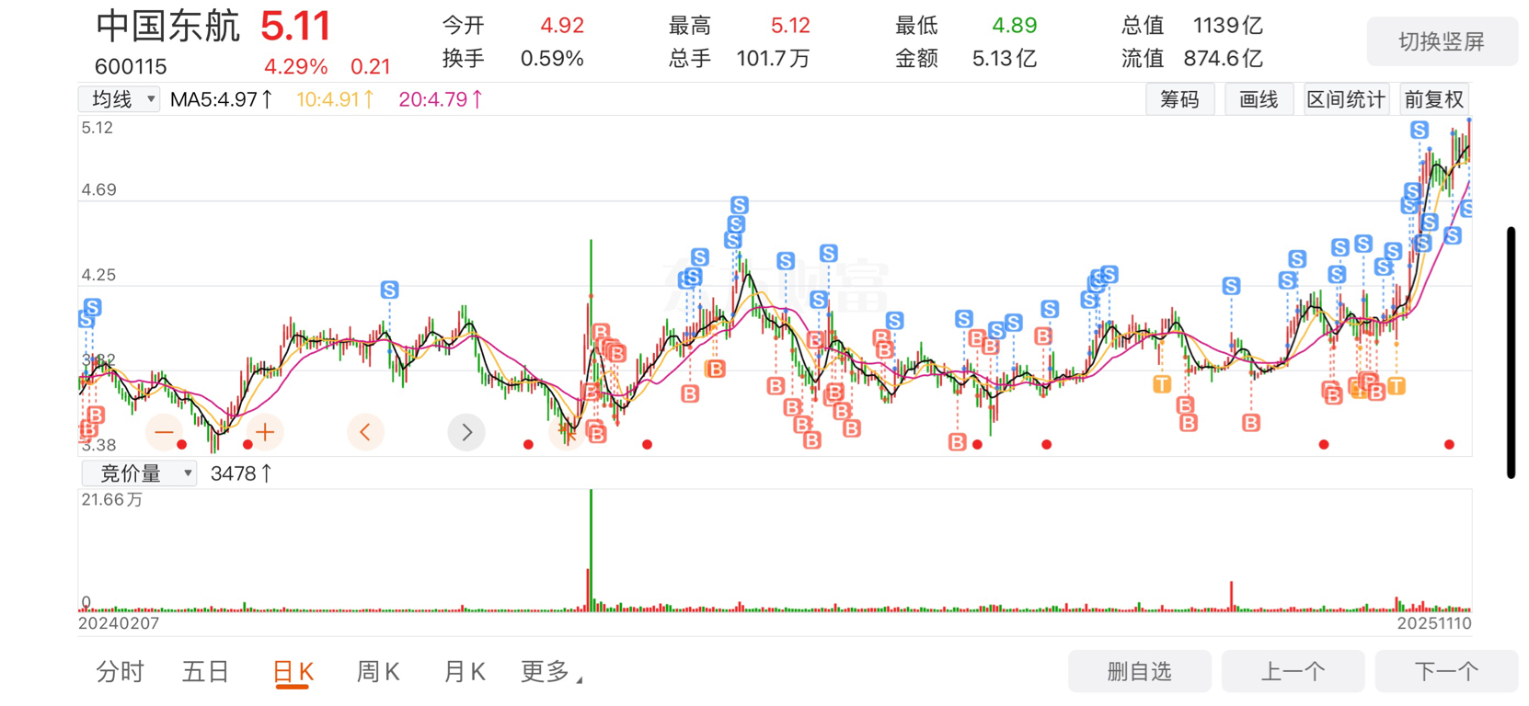Image resolution: width=1529 pixels, height=706 pixels.
Task: Click the vertical scrollbar handle on right
Action: click(x=1511, y=352)
